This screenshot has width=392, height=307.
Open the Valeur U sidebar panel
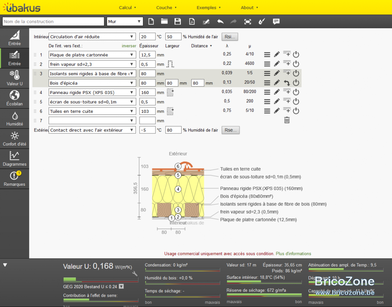14,78
